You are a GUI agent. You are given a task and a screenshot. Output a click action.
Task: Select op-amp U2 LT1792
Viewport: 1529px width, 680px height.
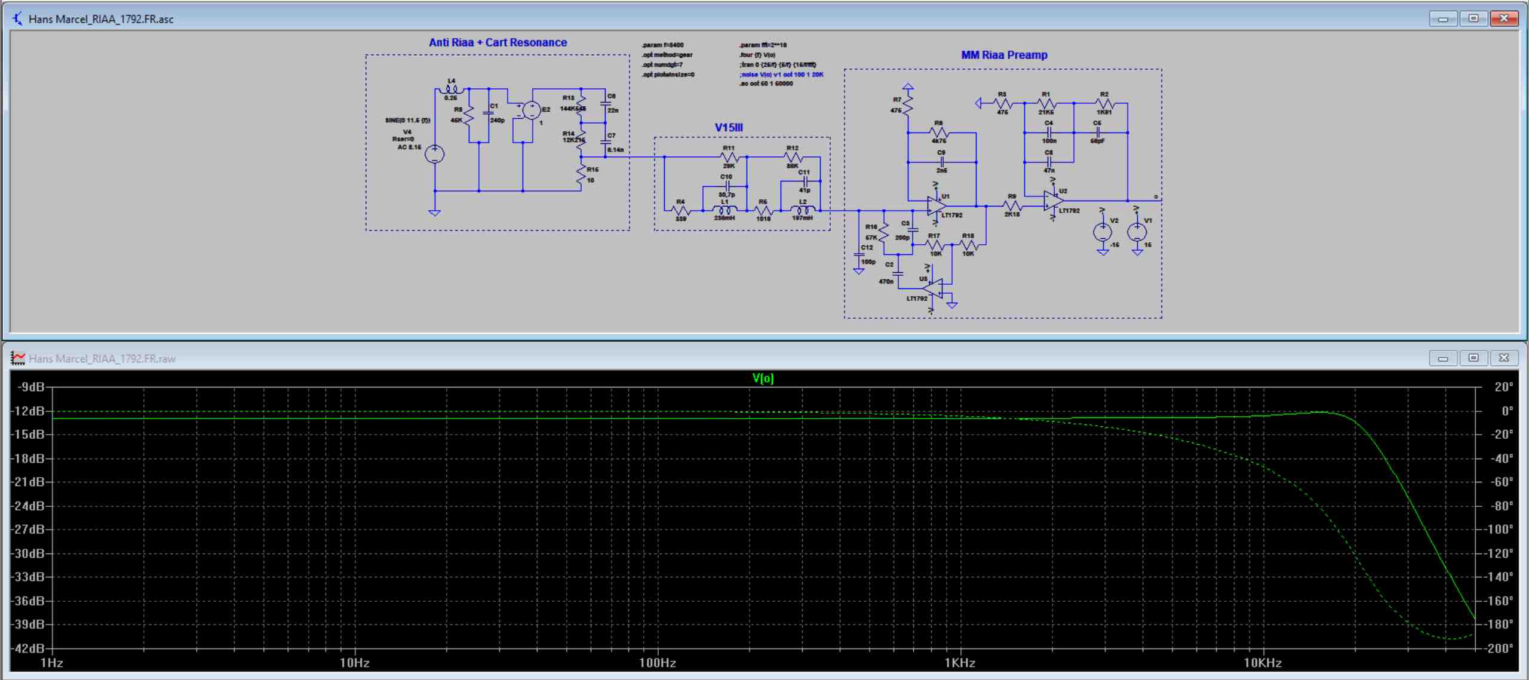click(1053, 201)
